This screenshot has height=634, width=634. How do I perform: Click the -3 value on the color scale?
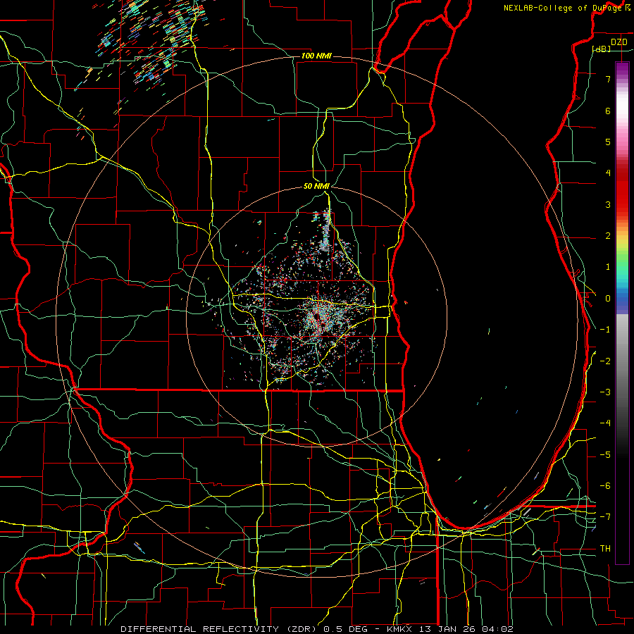coord(605,392)
